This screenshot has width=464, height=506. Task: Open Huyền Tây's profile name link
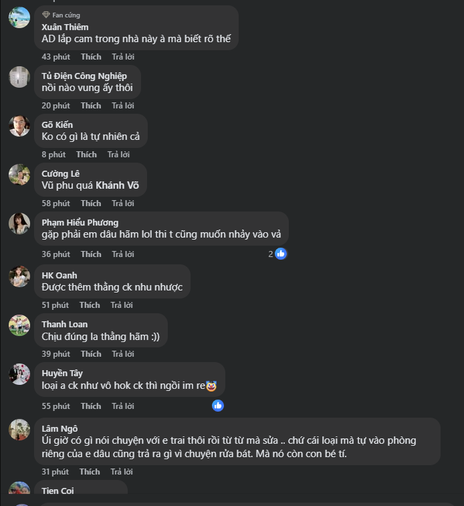[62, 373]
